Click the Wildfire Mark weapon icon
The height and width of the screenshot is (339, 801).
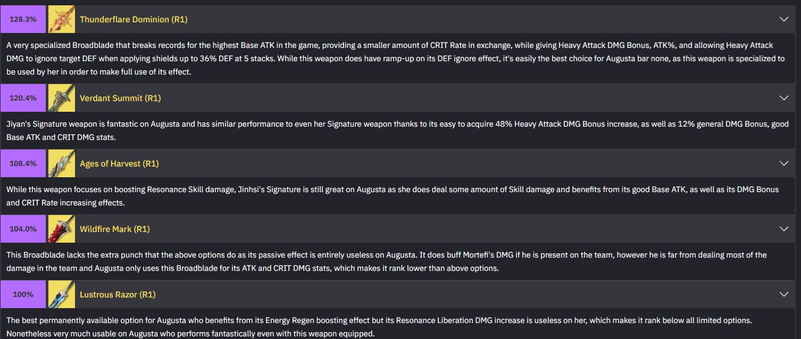62,229
